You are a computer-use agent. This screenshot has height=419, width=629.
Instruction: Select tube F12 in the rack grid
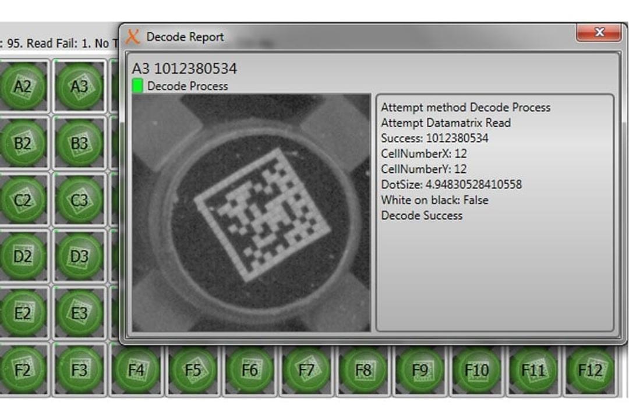pos(590,370)
